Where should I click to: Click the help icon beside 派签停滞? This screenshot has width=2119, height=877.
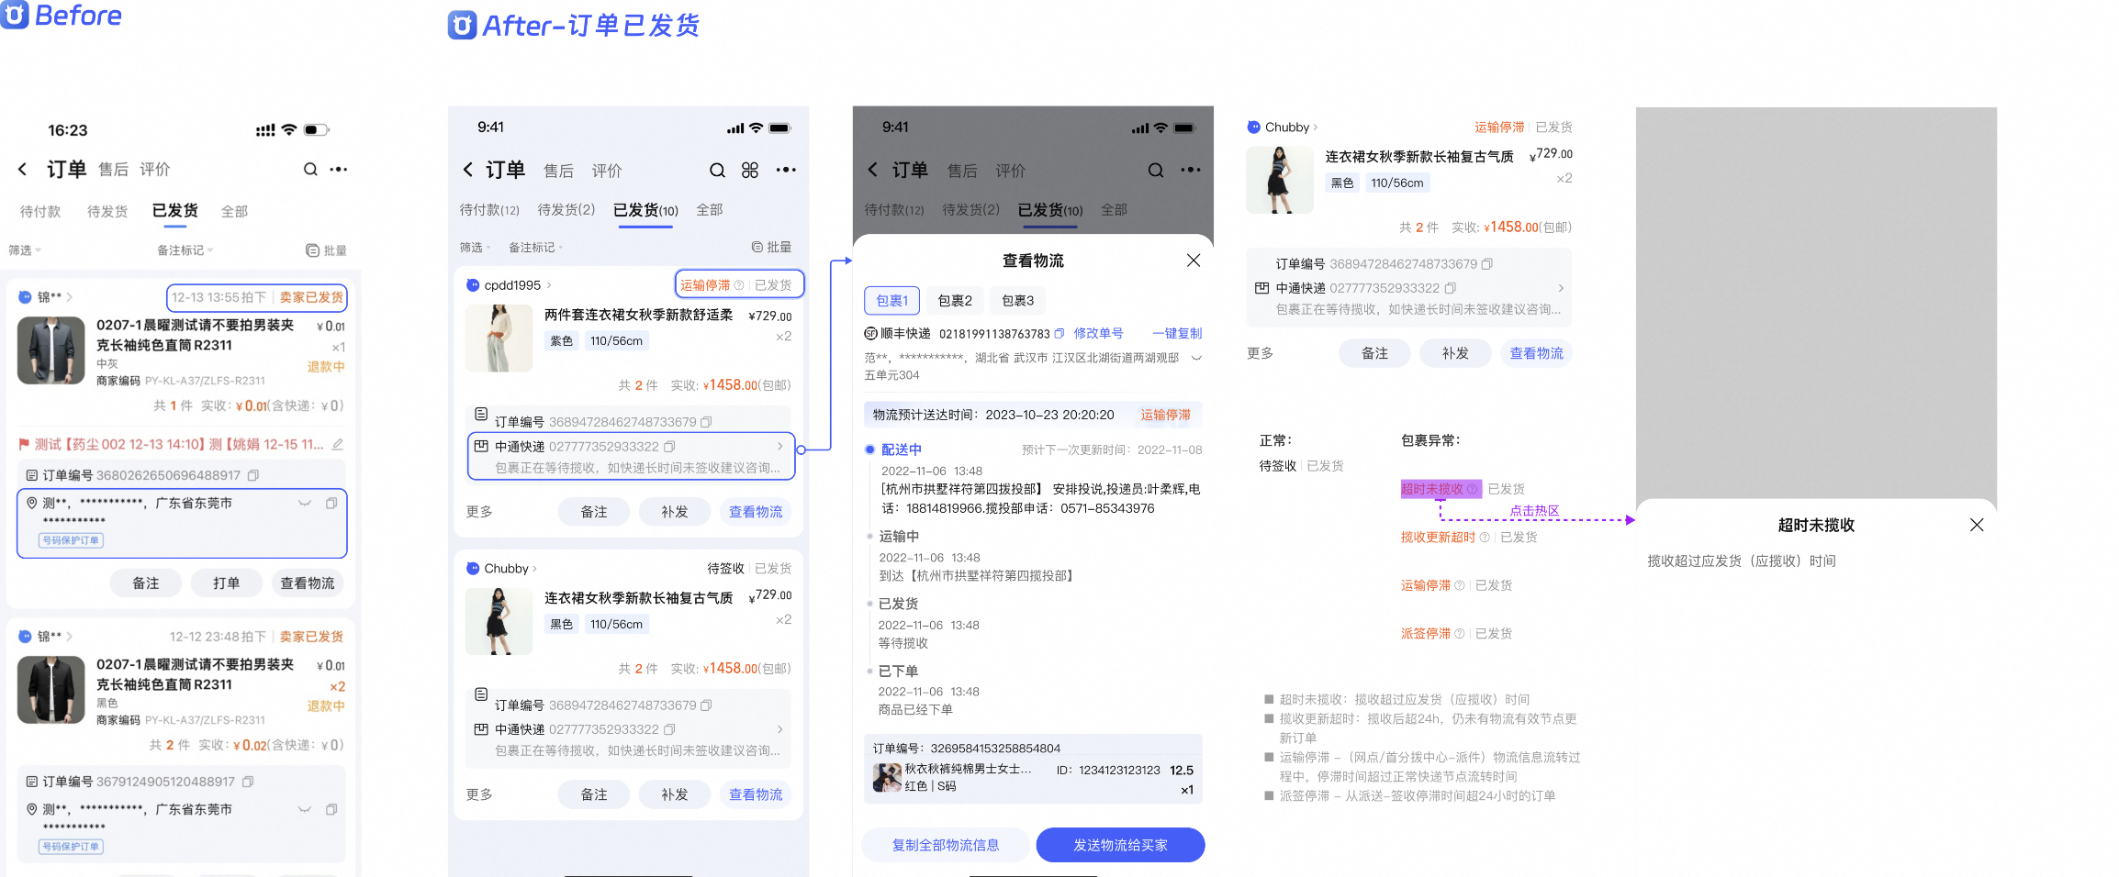tap(1460, 634)
